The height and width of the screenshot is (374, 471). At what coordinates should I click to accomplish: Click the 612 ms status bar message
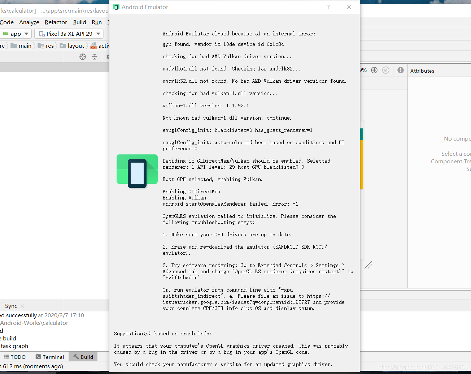[32, 366]
